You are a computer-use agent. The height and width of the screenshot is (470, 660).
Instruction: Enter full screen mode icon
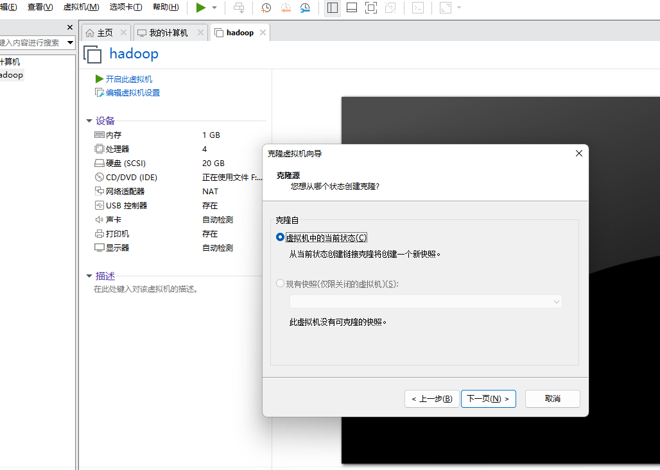point(371,8)
